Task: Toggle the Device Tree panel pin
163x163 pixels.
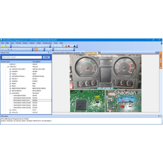Action: click(49, 52)
